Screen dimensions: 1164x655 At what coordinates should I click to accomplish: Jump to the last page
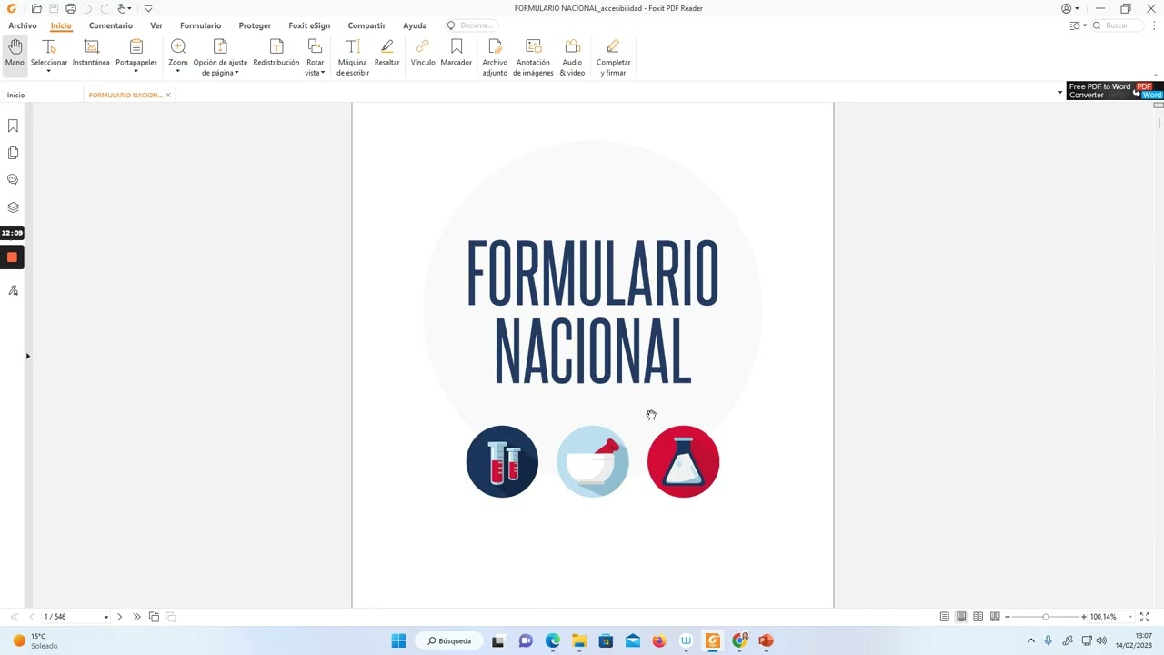click(x=136, y=617)
